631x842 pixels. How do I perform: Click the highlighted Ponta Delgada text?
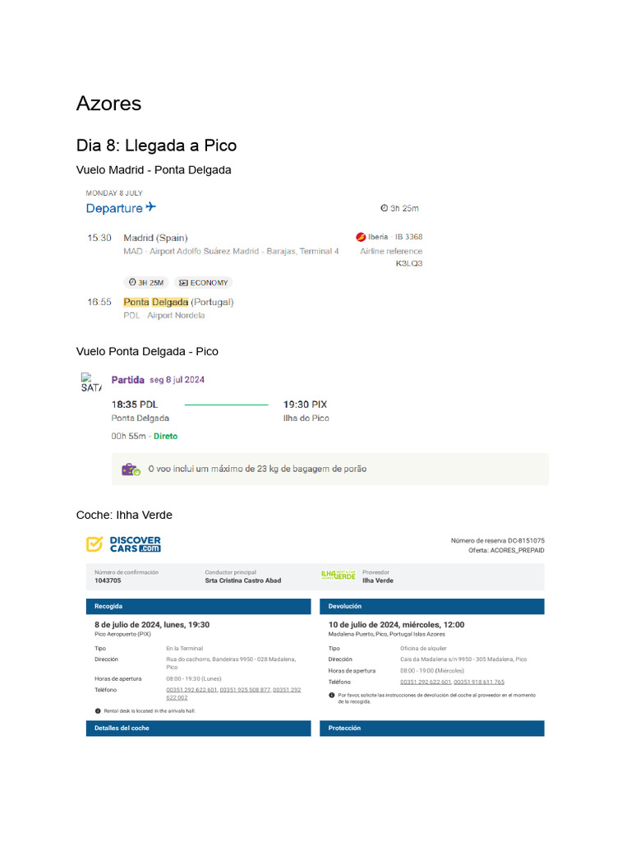point(156,302)
